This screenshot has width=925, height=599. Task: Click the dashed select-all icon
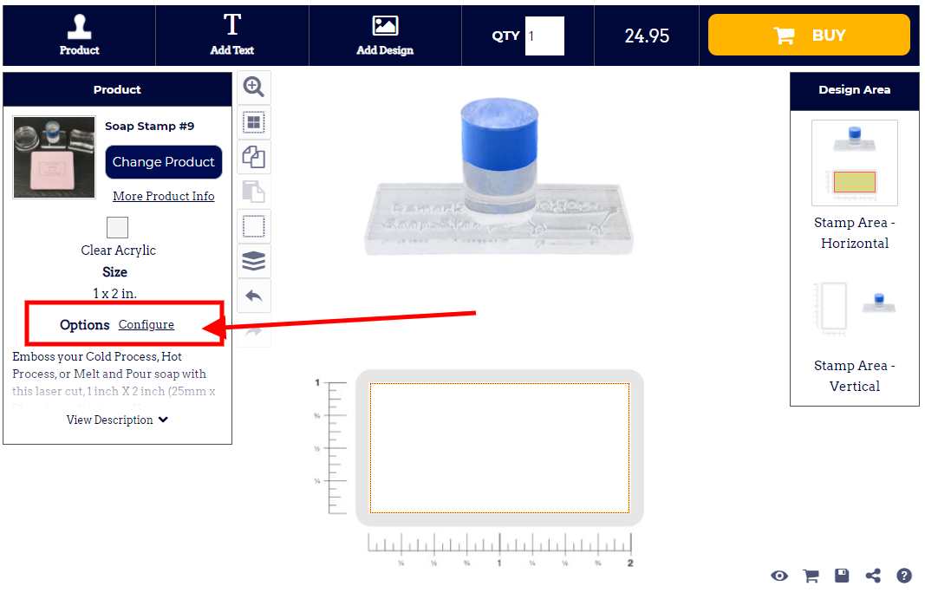[x=254, y=226]
